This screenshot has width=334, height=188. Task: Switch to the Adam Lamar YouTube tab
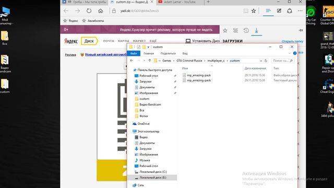180,2
